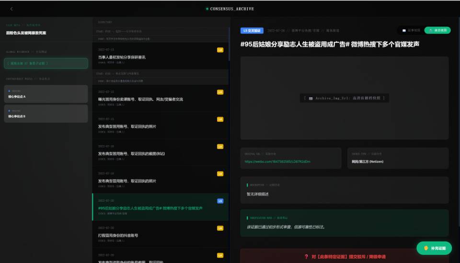
Task: Click the Archive_Img_Url placeholder icon
Action: pos(310,98)
